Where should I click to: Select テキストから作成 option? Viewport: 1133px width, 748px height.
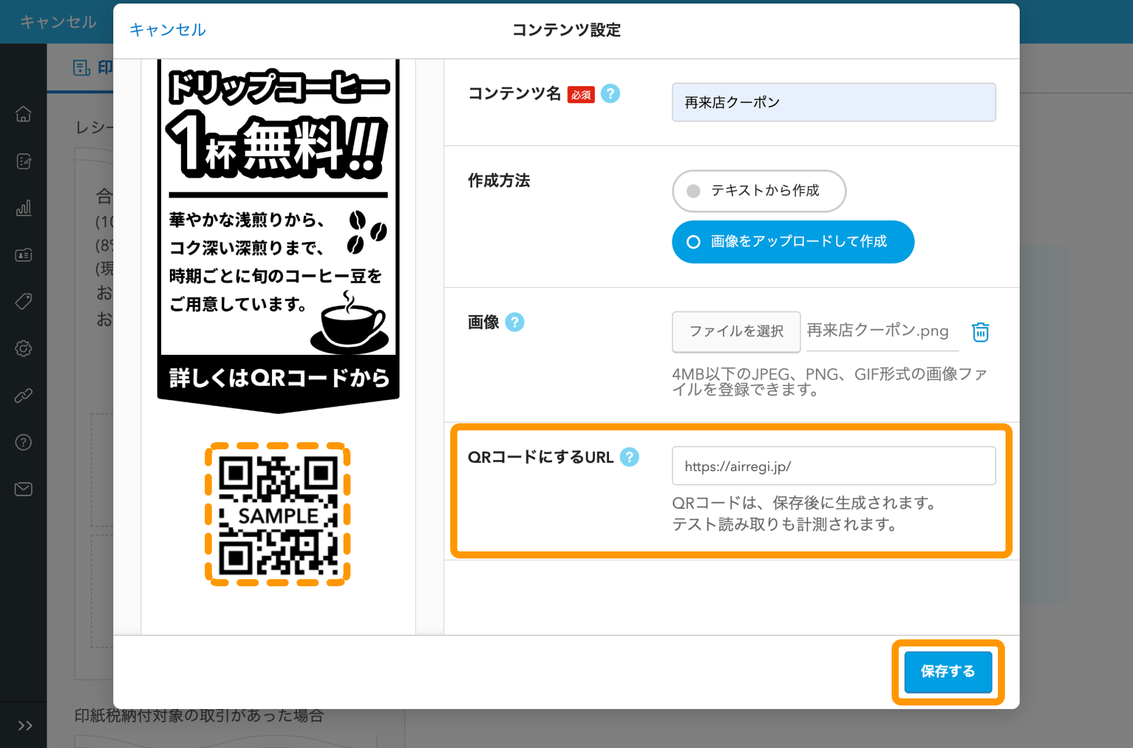pyautogui.click(x=759, y=191)
